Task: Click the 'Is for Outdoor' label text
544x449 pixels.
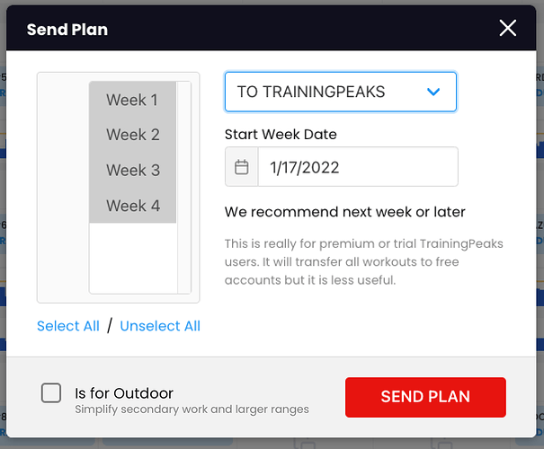Action: pyautogui.click(x=124, y=393)
